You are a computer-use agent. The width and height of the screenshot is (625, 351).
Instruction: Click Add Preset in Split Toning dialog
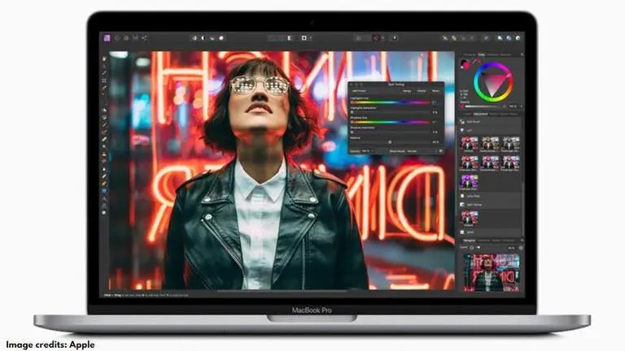pyautogui.click(x=359, y=91)
